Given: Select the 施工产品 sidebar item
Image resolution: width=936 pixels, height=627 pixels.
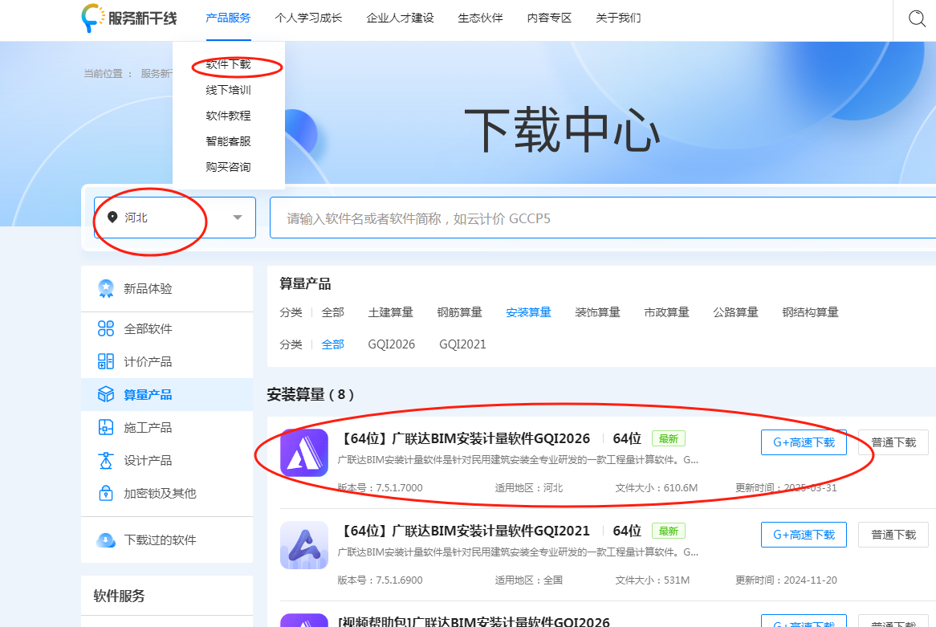Looking at the screenshot, I should tap(167, 428).
